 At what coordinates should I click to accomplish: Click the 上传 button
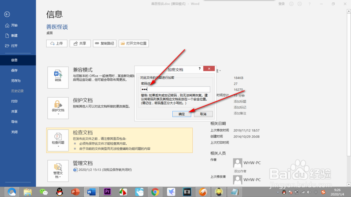tap(57, 43)
